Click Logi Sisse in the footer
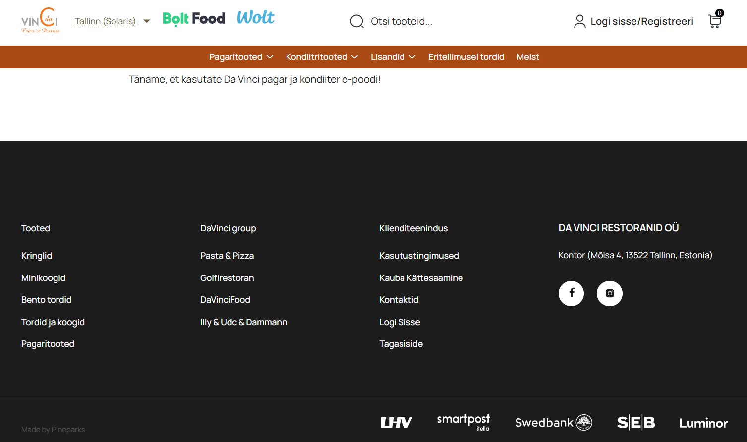 click(x=400, y=322)
